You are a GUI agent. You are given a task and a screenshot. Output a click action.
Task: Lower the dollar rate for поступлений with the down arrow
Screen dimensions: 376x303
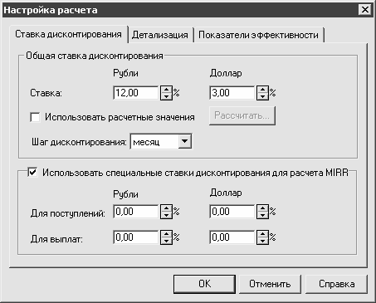[x=262, y=215]
